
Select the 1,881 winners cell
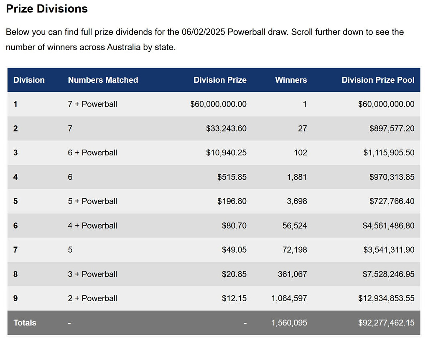coord(296,177)
